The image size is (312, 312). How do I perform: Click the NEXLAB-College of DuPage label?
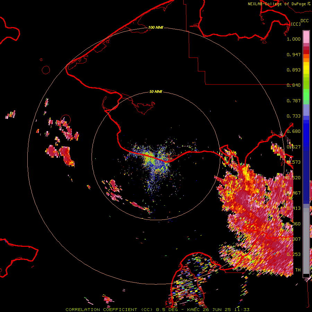[277, 4]
